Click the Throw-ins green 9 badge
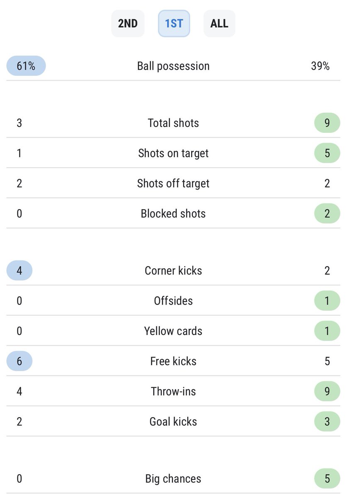The height and width of the screenshot is (498, 347). coord(327,391)
